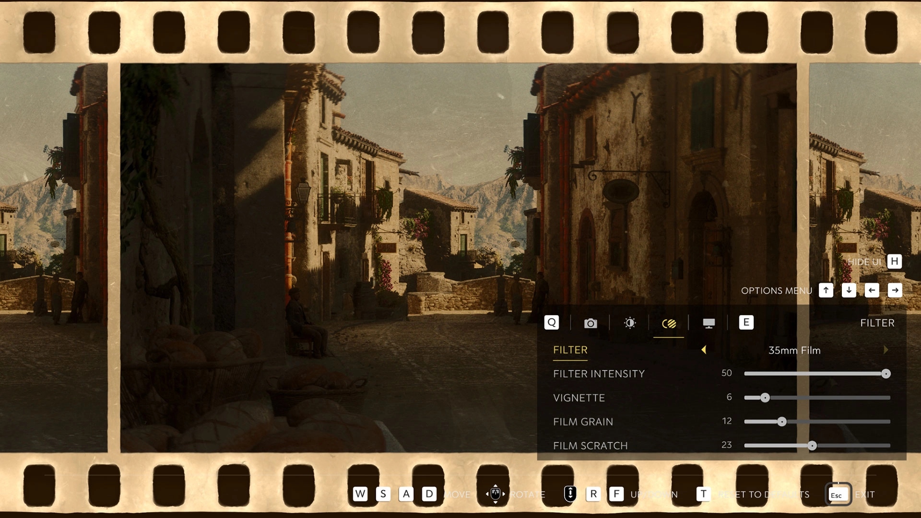Click Reset to Defaults via T key button
Screen dimensions: 921x518
coord(703,494)
